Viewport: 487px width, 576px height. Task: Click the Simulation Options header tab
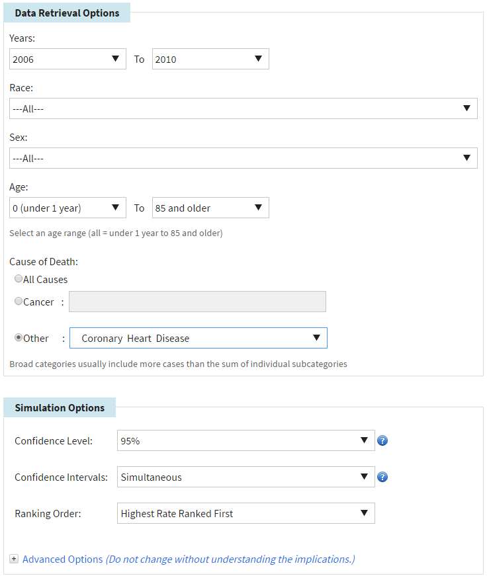point(60,407)
